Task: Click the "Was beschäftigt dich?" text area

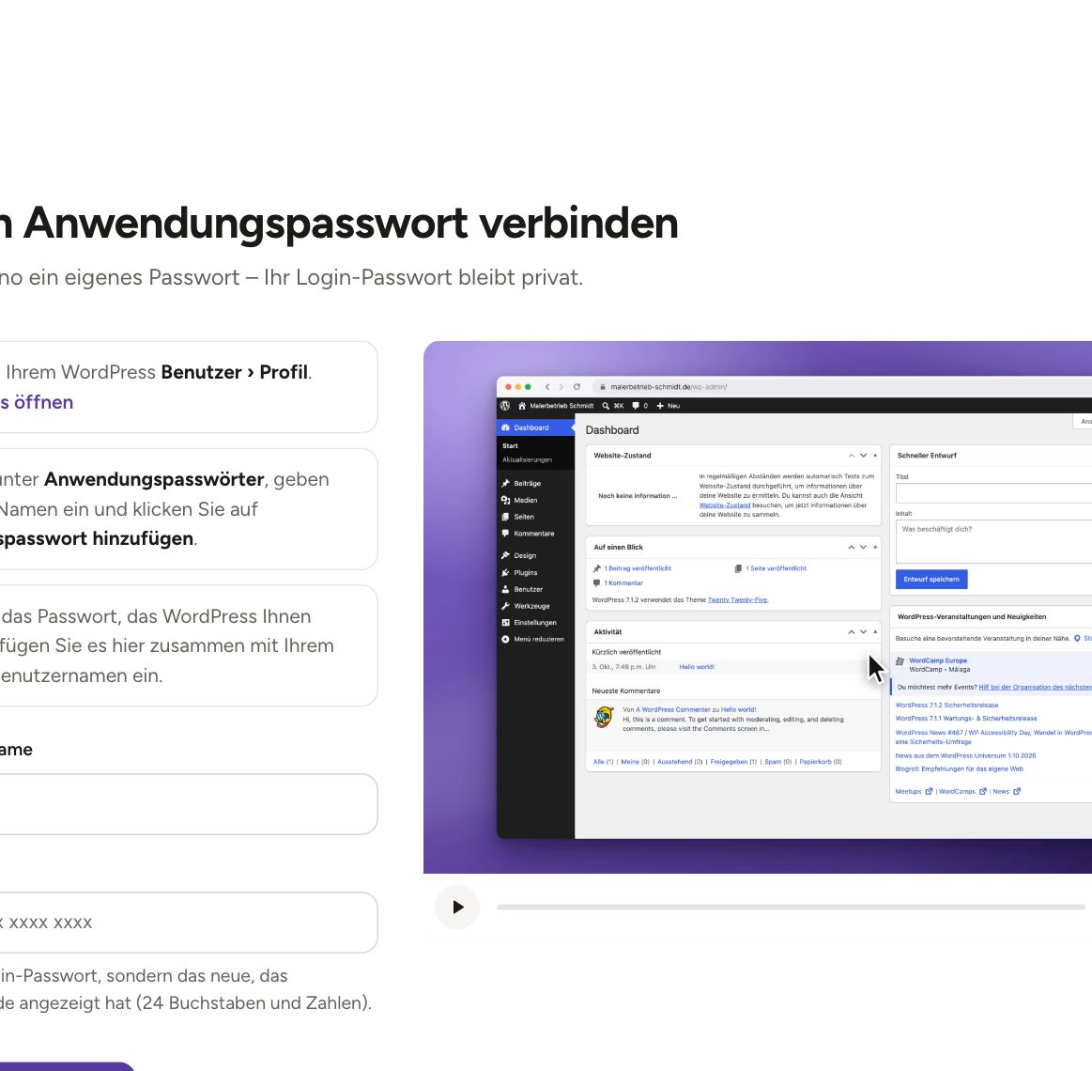Action: click(993, 541)
